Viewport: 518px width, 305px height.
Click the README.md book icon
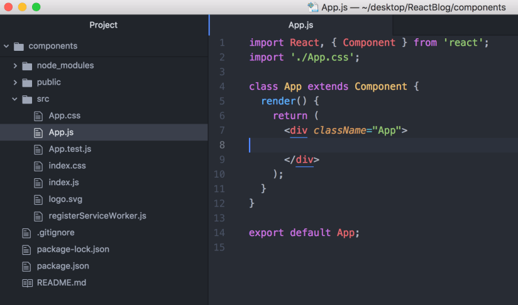26,283
